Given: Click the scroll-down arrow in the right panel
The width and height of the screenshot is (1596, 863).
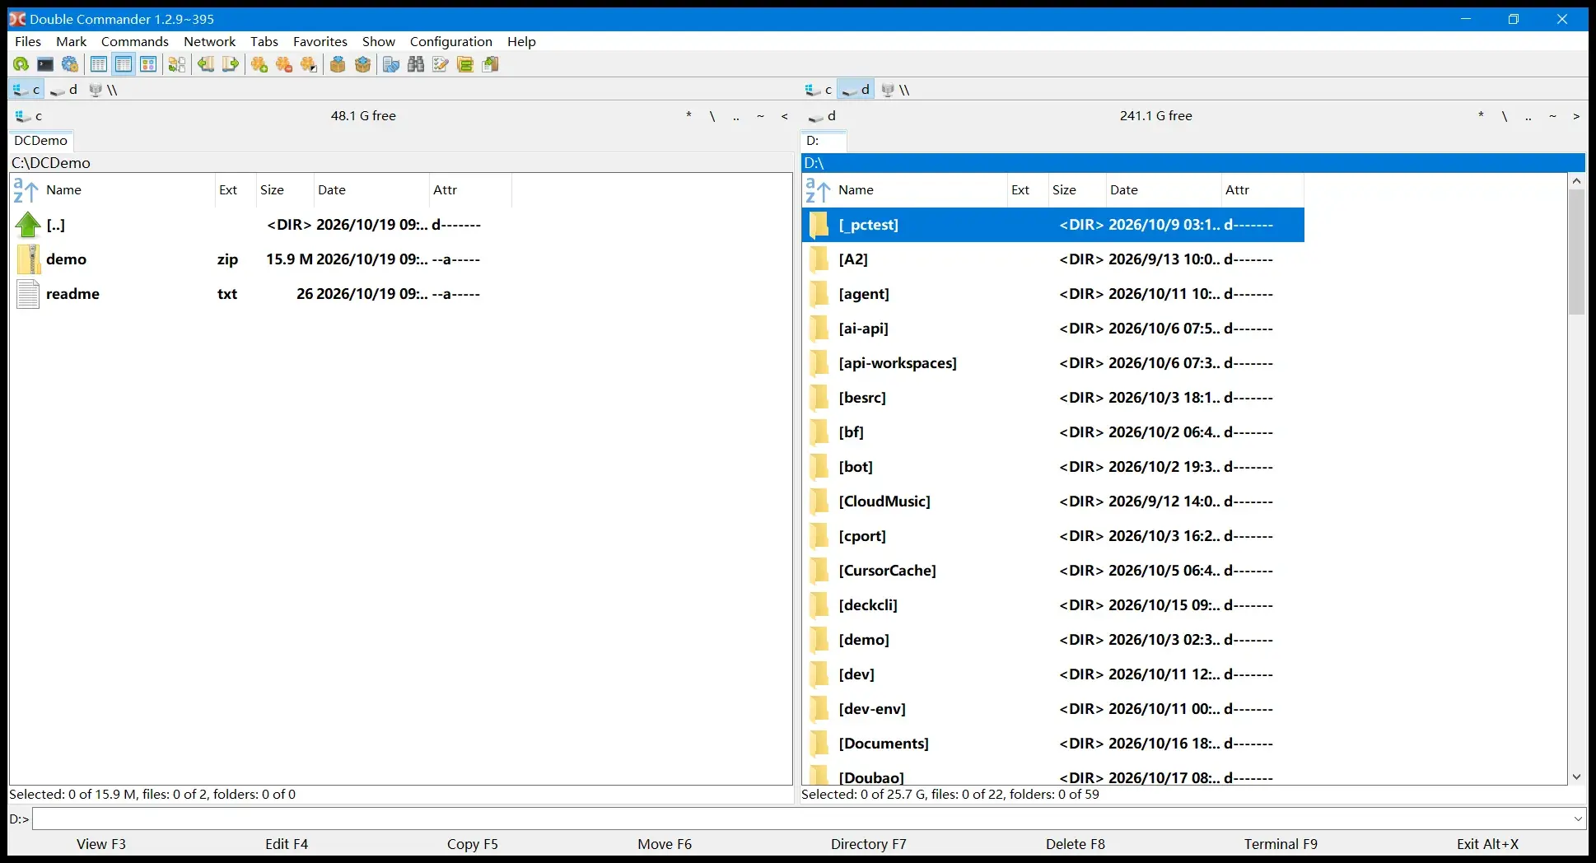Looking at the screenshot, I should click(x=1576, y=777).
